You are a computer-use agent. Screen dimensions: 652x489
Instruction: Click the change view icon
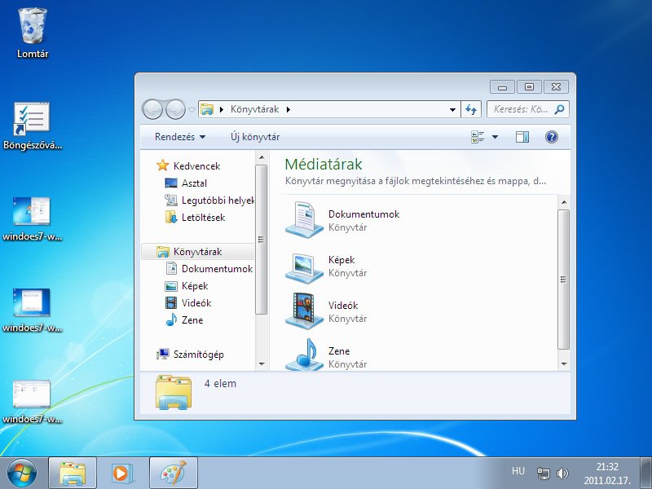tap(478, 137)
